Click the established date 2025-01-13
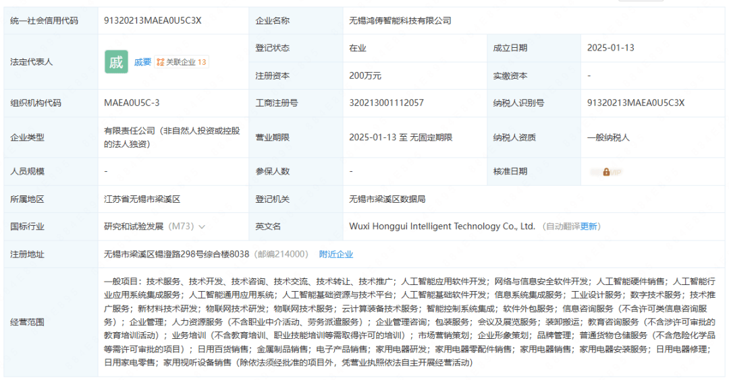The image size is (729, 380). coord(610,48)
